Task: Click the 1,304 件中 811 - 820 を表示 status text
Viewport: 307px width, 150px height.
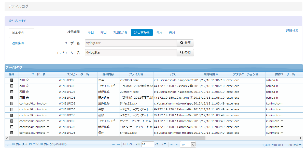Action: (282, 145)
